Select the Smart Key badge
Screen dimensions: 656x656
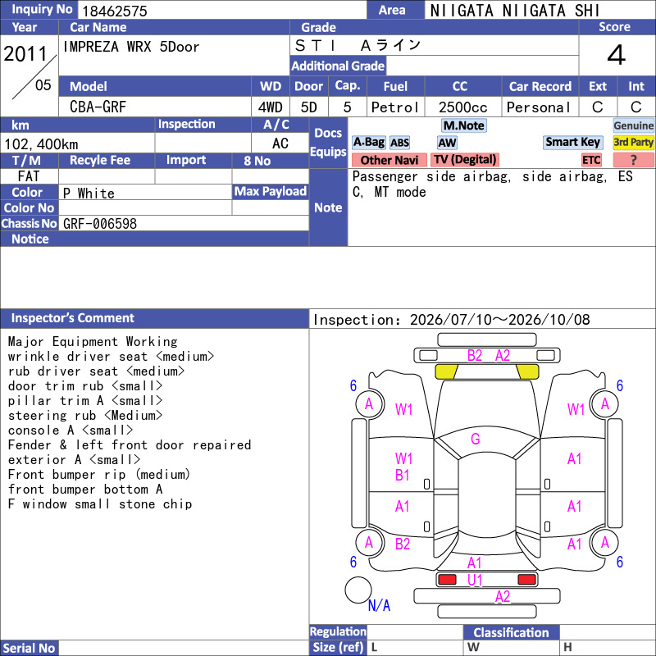click(x=572, y=142)
